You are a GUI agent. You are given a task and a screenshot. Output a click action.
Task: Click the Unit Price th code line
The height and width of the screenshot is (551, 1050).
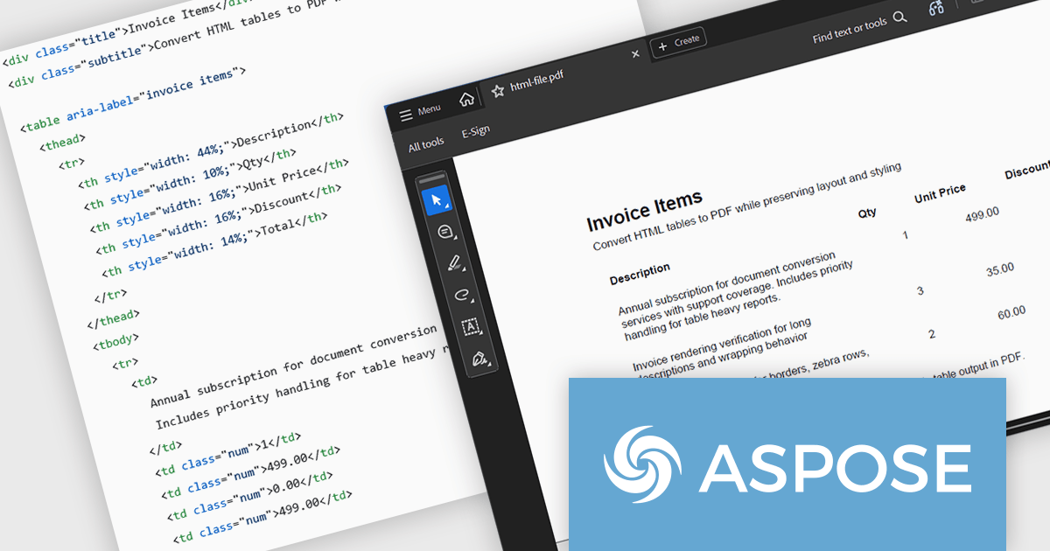coord(219,195)
